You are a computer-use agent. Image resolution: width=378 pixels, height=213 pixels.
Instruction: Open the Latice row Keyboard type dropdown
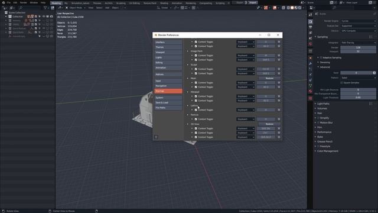246,110
